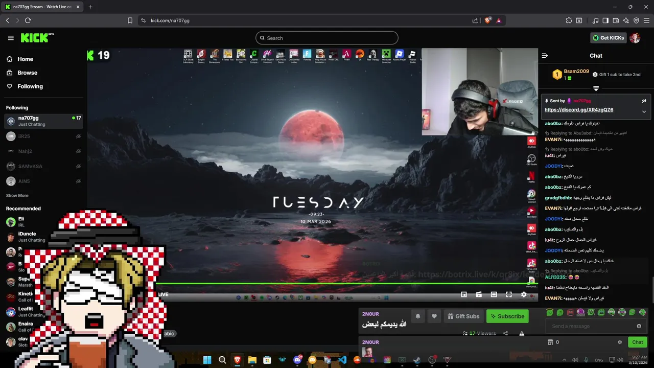
Task: Open Brave extensions puzzle icon
Action: pyautogui.click(x=569, y=20)
